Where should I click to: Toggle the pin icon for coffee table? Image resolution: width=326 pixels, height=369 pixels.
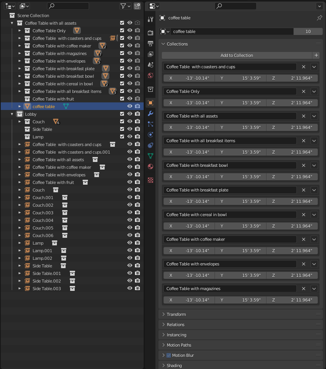click(x=319, y=18)
